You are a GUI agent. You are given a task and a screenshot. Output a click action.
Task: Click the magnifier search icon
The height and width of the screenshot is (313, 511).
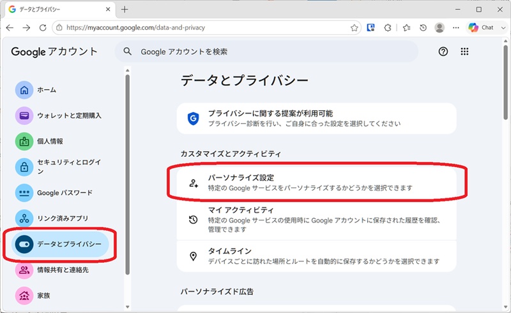(x=127, y=52)
